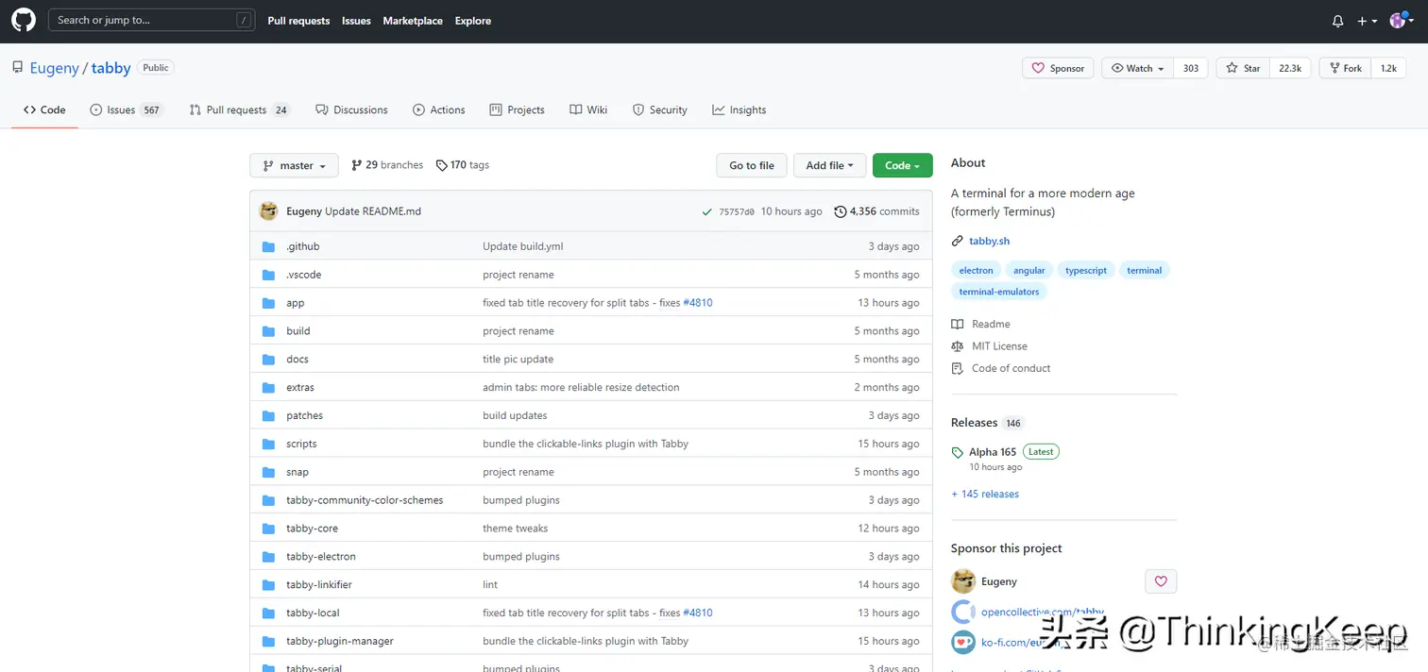Select the typescript topic tag
This screenshot has width=1428, height=672.
pyautogui.click(x=1086, y=271)
